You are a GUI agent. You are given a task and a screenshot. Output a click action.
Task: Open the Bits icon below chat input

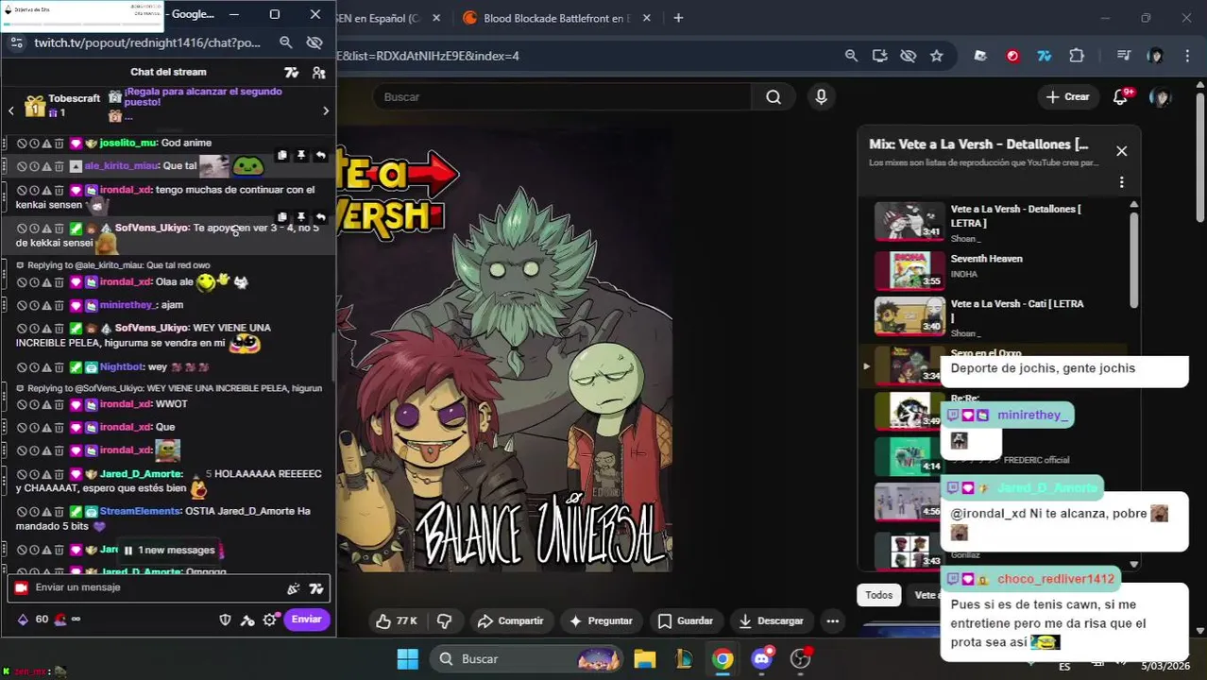pyautogui.click(x=23, y=620)
